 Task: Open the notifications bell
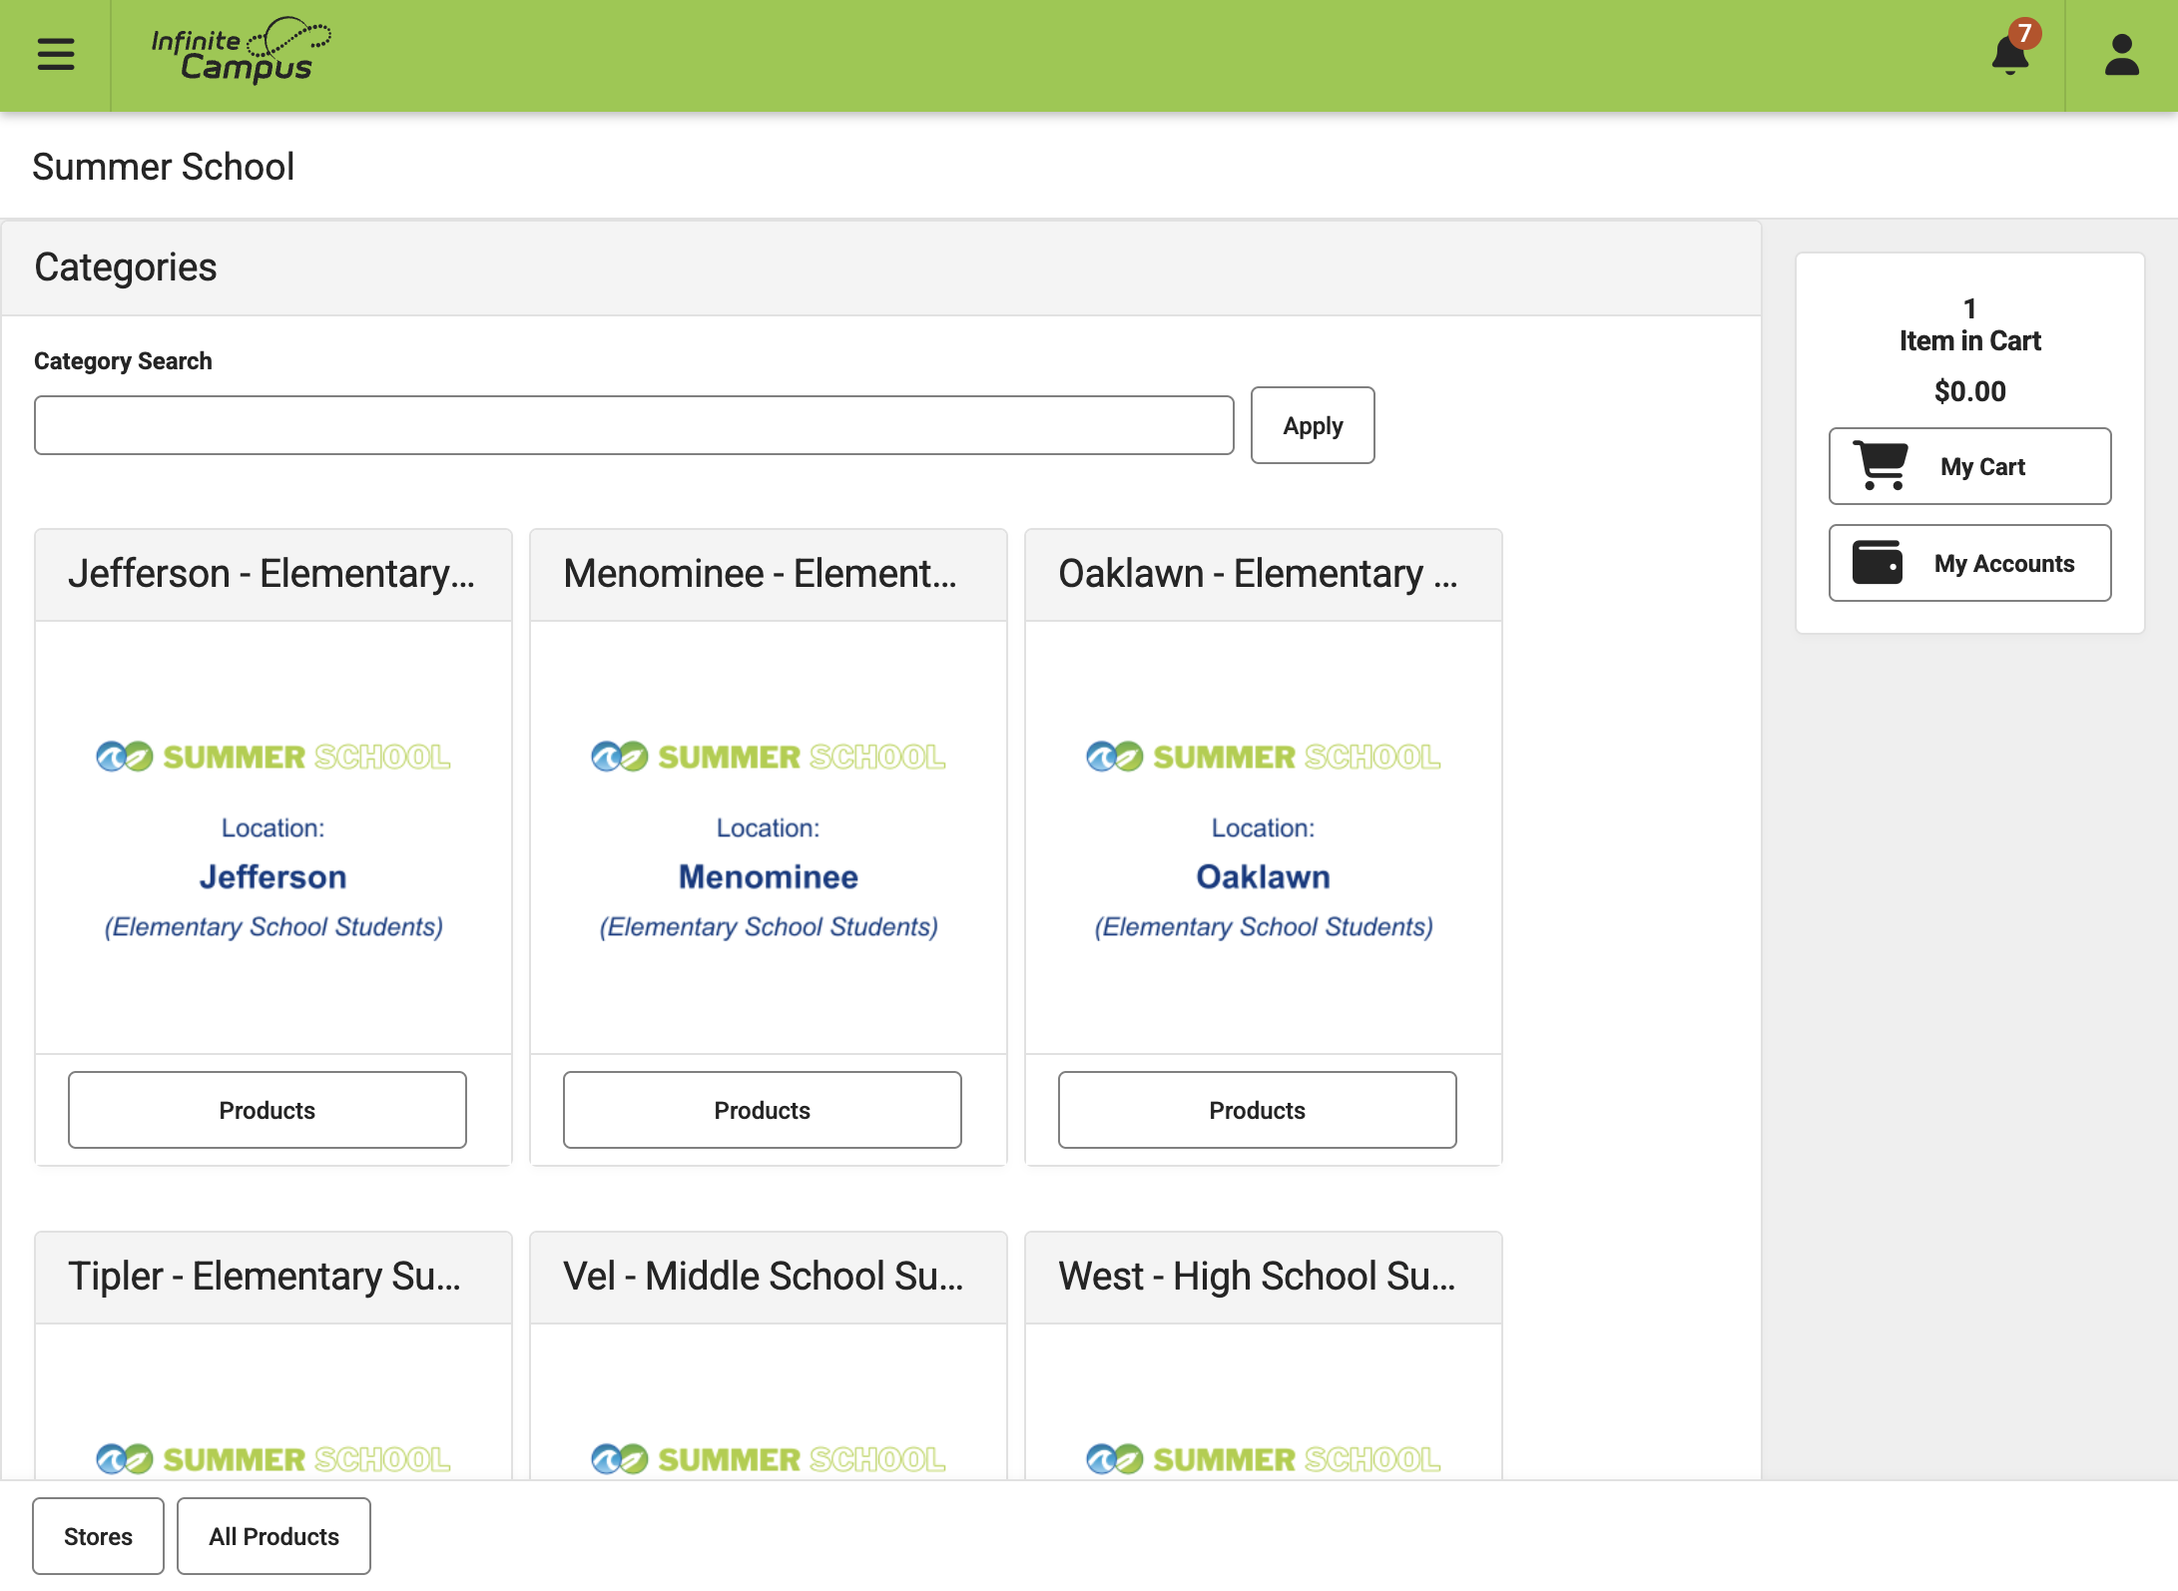(2010, 55)
